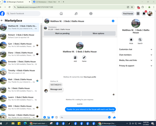Bookmark this page with the star icon
Screen dimensions: 156x126
[x=132, y=7]
